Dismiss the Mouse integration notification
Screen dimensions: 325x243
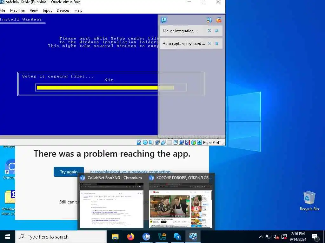[x=217, y=31]
